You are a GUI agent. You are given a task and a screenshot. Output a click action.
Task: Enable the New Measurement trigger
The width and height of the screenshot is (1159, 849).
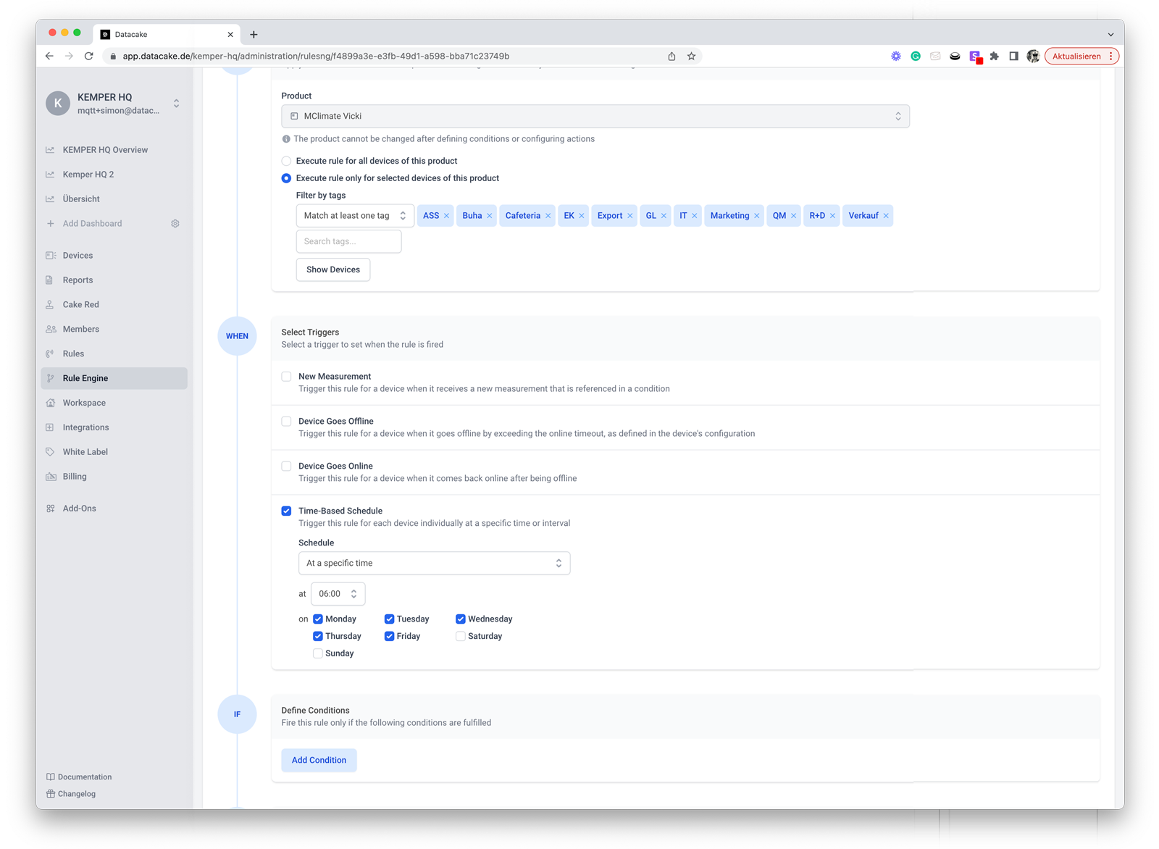[286, 377]
